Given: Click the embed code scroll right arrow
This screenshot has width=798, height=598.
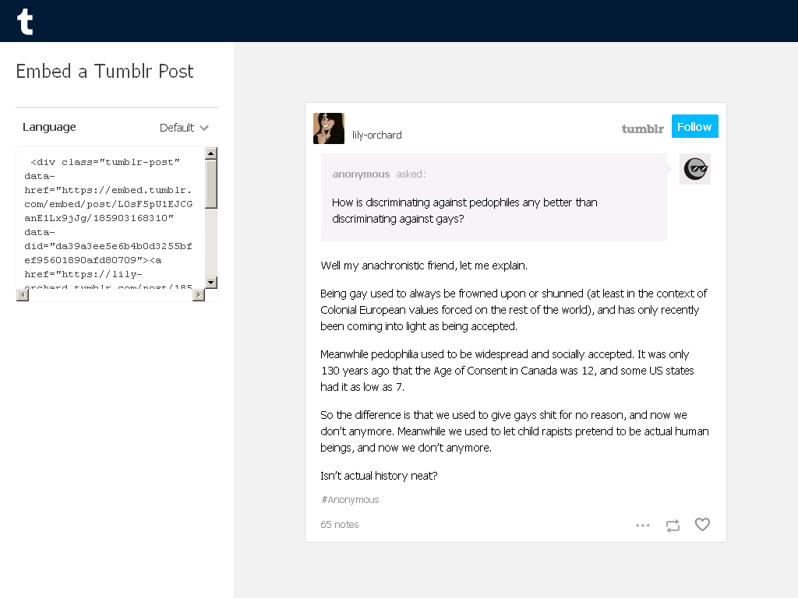Looking at the screenshot, I should (199, 295).
